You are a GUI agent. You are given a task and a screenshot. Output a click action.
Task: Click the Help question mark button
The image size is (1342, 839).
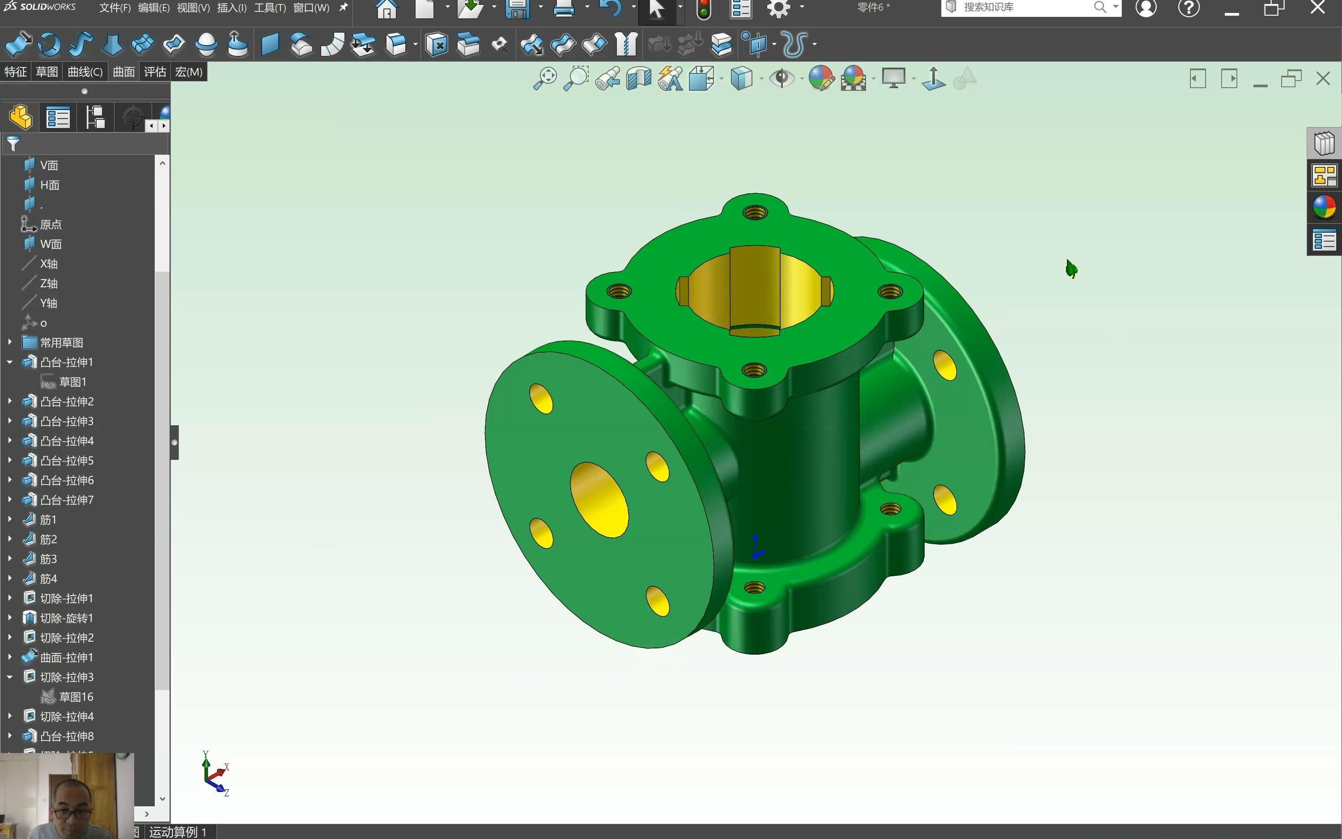(1189, 8)
